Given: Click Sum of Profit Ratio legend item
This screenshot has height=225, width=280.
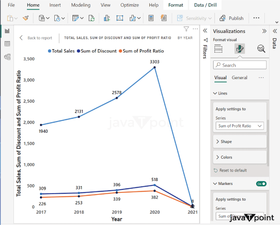Looking at the screenshot, I should tap(141, 51).
